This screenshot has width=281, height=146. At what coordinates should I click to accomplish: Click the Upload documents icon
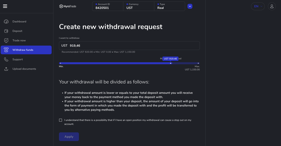6,69
